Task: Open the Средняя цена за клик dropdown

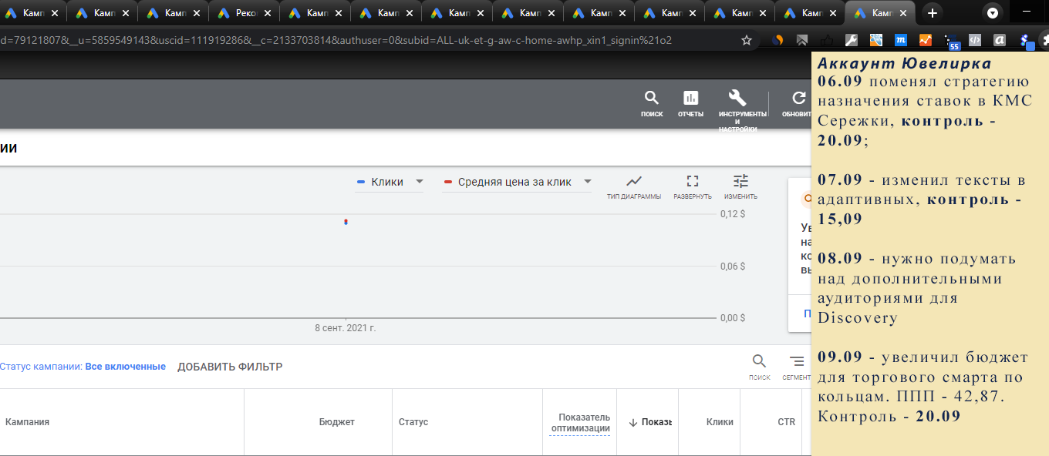Action: click(x=517, y=183)
